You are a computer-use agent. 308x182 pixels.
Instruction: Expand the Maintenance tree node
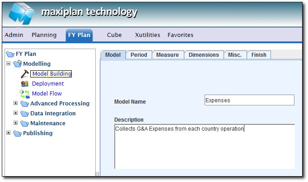15,123
